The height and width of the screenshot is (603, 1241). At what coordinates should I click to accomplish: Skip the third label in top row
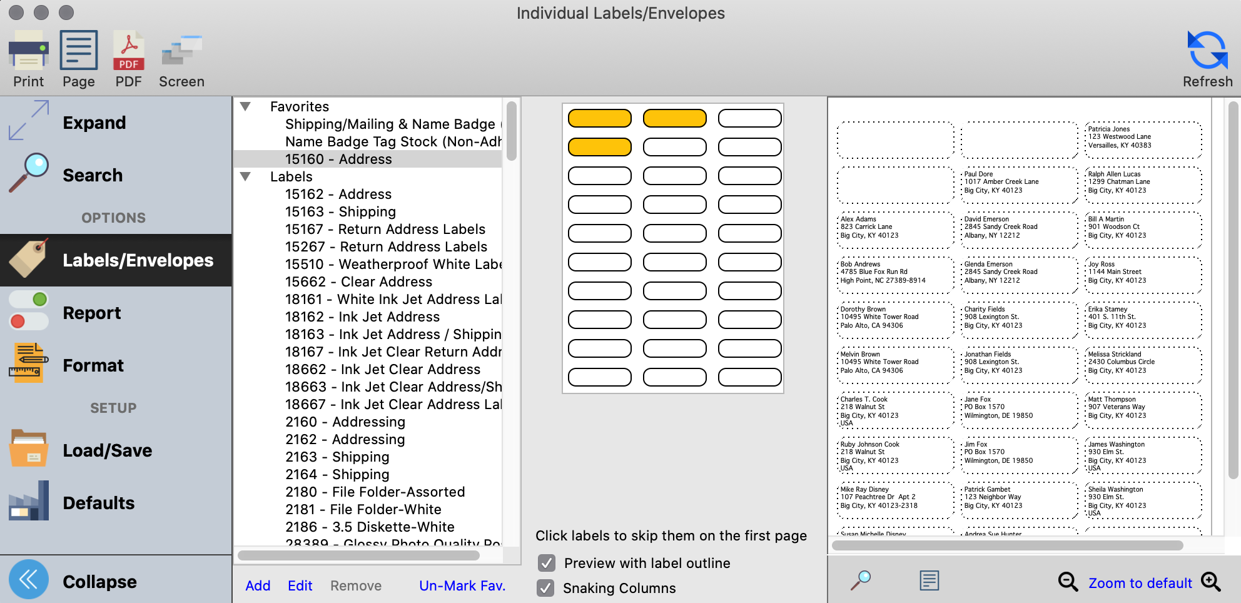[749, 118]
